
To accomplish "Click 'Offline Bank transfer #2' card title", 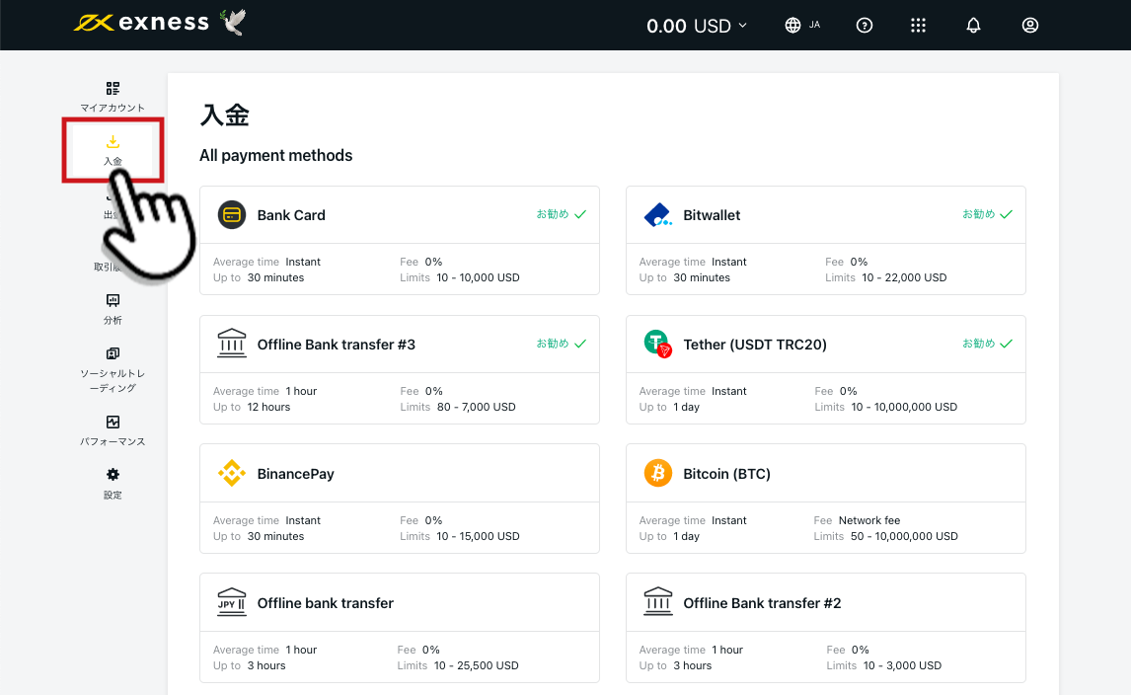I will pyautogui.click(x=762, y=603).
